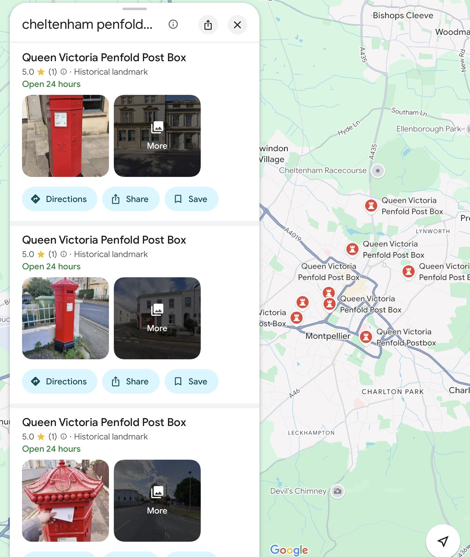
Task: Tap the panel drag handle at top
Action: click(x=135, y=9)
